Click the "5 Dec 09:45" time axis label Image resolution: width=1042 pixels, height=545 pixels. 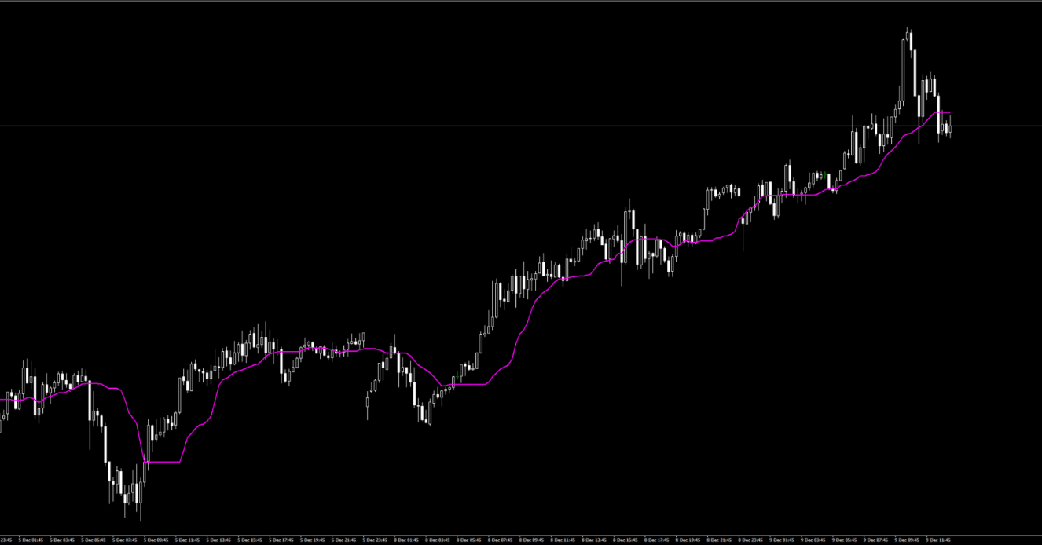156,540
